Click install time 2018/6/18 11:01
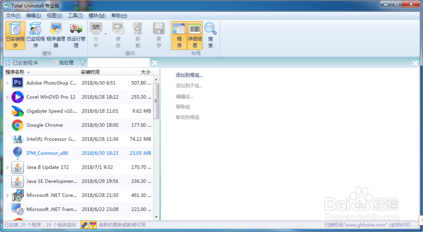Image resolution: width=423 pixels, height=232 pixels. pos(100,111)
